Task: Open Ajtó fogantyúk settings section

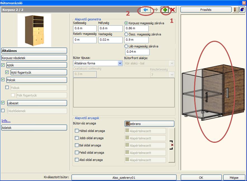Action: [x=39, y=72]
